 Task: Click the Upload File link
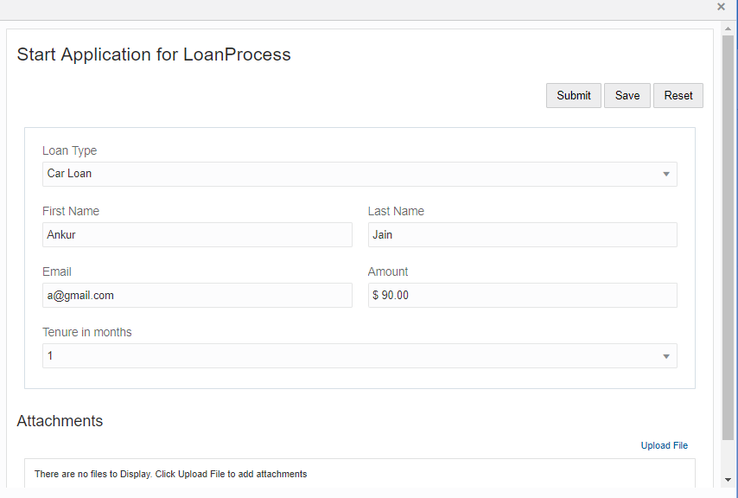pos(664,445)
